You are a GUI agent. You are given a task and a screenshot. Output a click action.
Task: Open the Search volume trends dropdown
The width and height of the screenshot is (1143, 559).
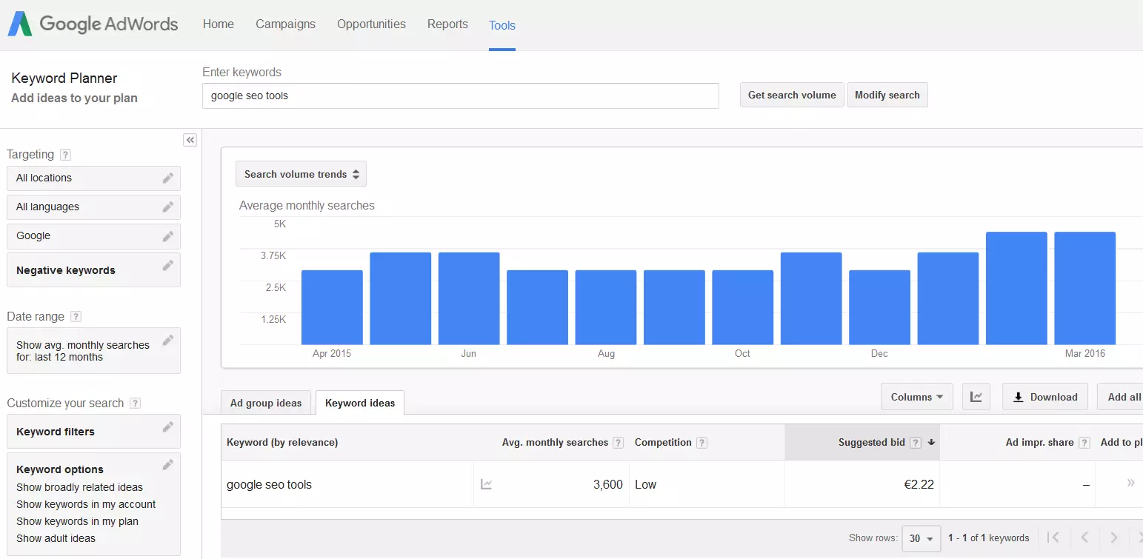coord(301,174)
